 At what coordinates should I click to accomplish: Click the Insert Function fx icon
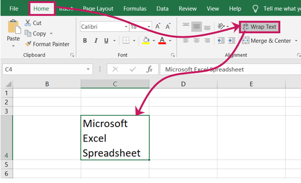pyautogui.click(x=149, y=69)
